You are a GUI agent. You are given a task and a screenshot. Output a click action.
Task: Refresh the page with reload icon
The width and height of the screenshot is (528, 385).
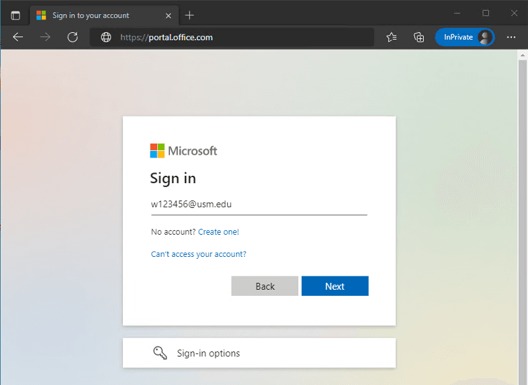[x=73, y=37]
